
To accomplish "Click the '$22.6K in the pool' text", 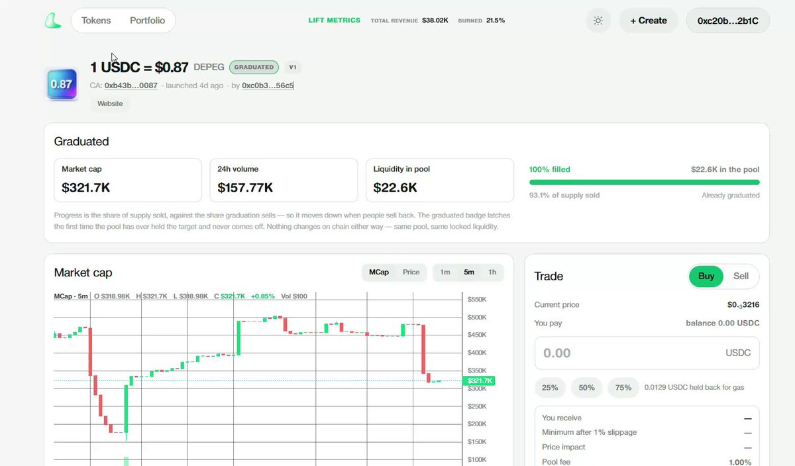I will tap(725, 170).
